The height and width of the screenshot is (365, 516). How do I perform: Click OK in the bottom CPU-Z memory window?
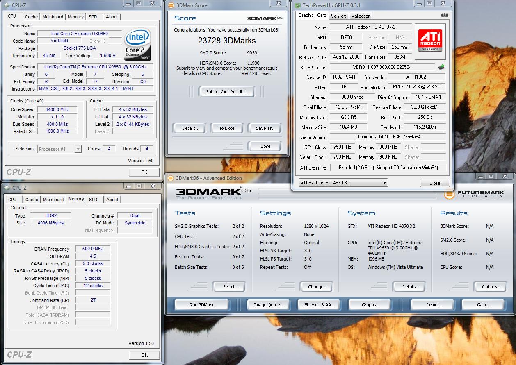pyautogui.click(x=144, y=355)
